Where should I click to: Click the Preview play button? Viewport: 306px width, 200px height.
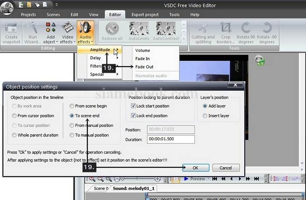[186, 179]
